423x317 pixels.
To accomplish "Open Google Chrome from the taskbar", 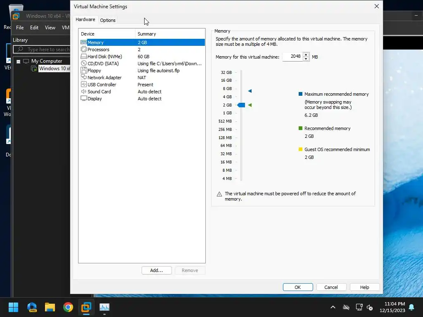I will [x=68, y=307].
